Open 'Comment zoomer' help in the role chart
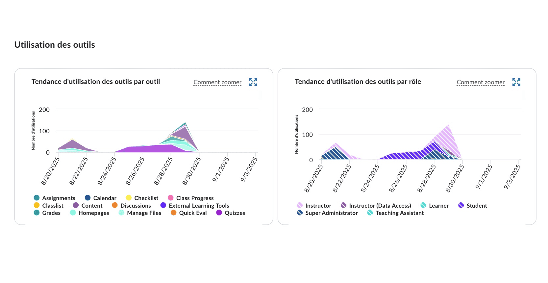The height and width of the screenshot is (283, 548). coord(481,82)
